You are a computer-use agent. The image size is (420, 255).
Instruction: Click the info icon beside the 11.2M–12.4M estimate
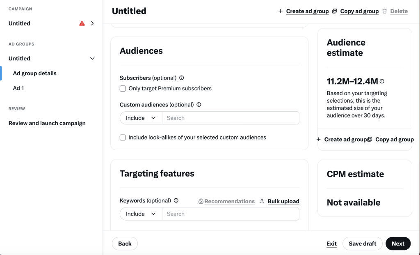(x=382, y=81)
